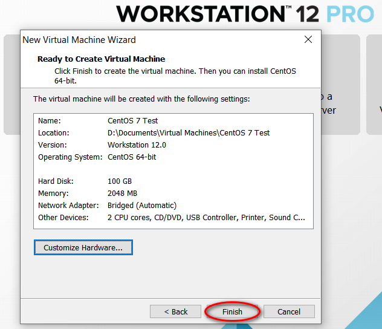Open Customize Hardware settings
Image resolution: width=382 pixels, height=329 pixels.
pos(83,247)
